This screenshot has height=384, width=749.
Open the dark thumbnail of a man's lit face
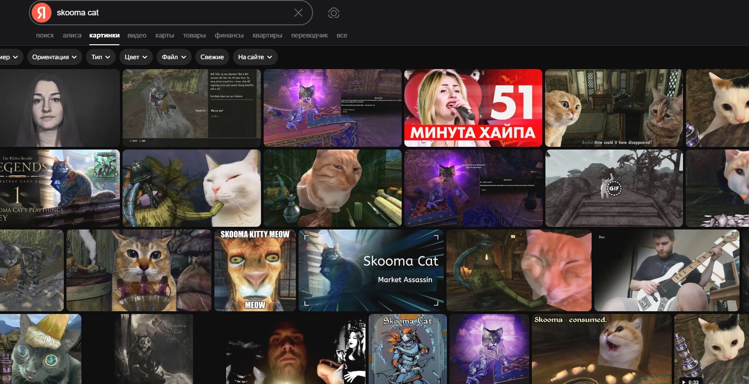(296, 349)
